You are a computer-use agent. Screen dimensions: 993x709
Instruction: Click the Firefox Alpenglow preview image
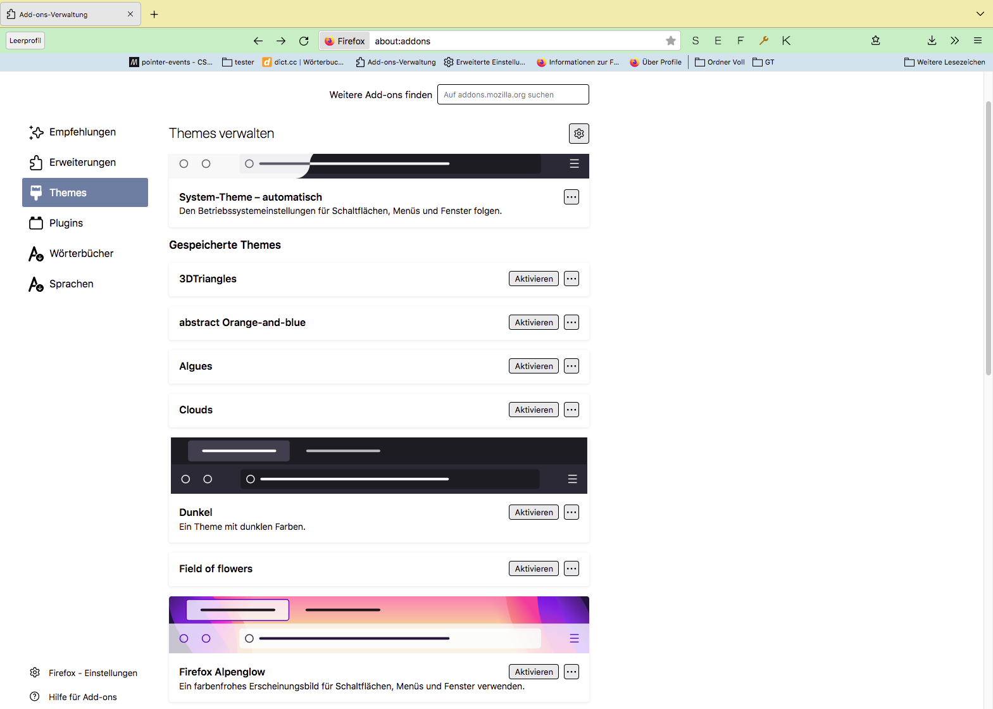(x=379, y=625)
